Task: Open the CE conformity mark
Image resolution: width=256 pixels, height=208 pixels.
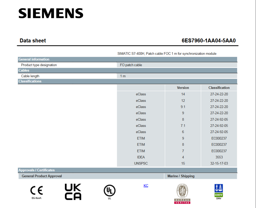Action: point(36,192)
